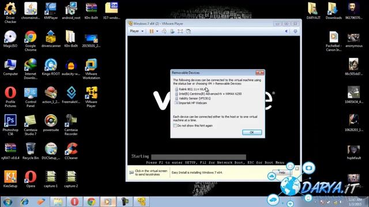Switch to VMware Player taskbar button
Viewport: 369px width, 207px height.
(x=141, y=202)
